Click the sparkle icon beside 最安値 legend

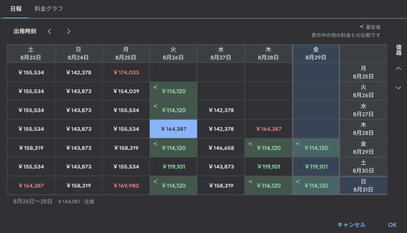pyautogui.click(x=362, y=27)
